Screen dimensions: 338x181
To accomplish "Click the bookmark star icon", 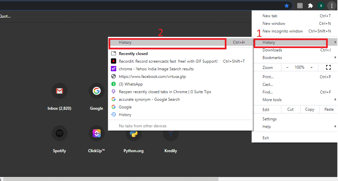I will (286, 6).
